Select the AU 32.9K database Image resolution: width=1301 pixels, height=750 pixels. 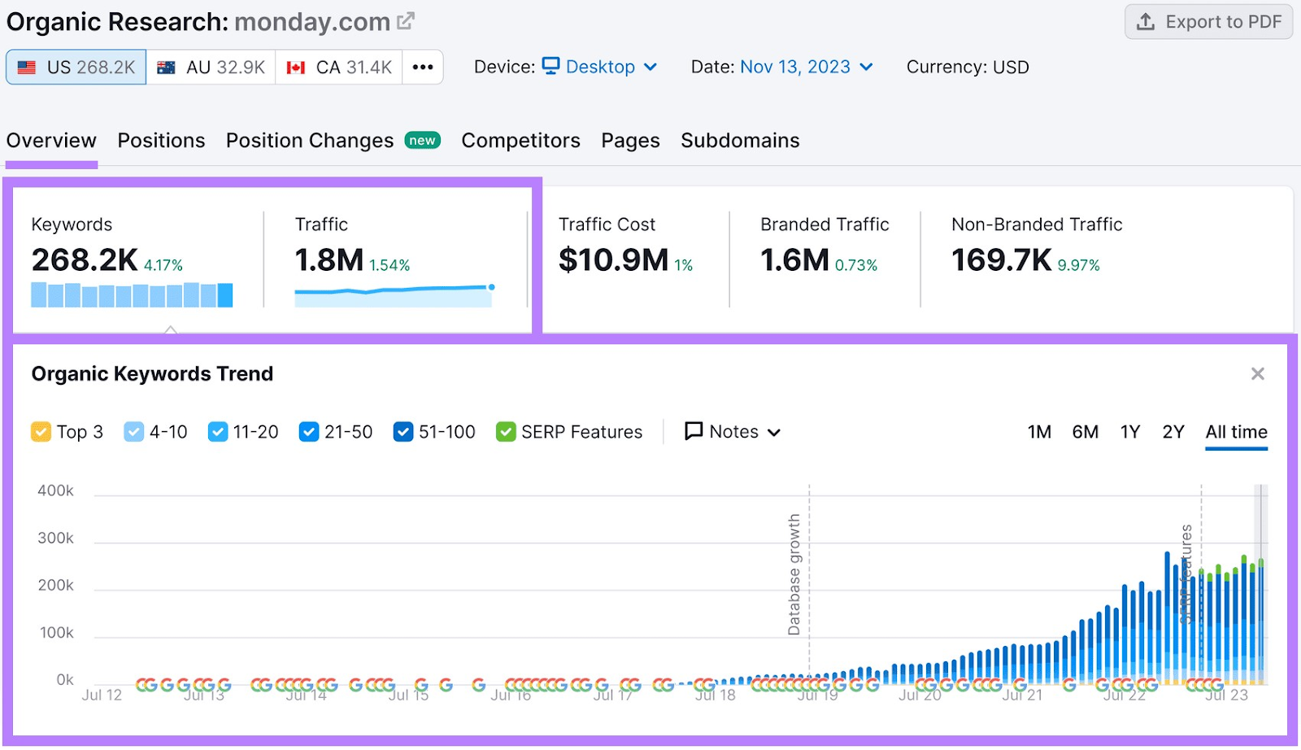point(211,68)
